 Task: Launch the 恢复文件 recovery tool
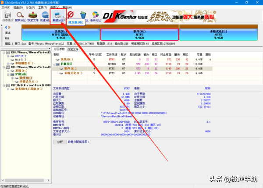coord(33,17)
